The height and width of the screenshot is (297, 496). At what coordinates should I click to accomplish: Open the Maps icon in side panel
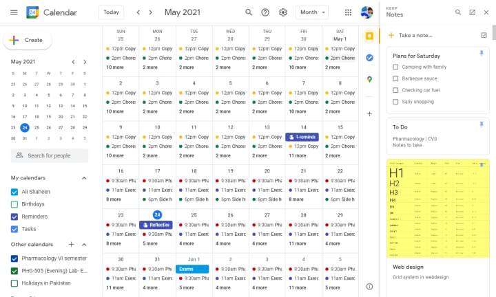click(369, 79)
